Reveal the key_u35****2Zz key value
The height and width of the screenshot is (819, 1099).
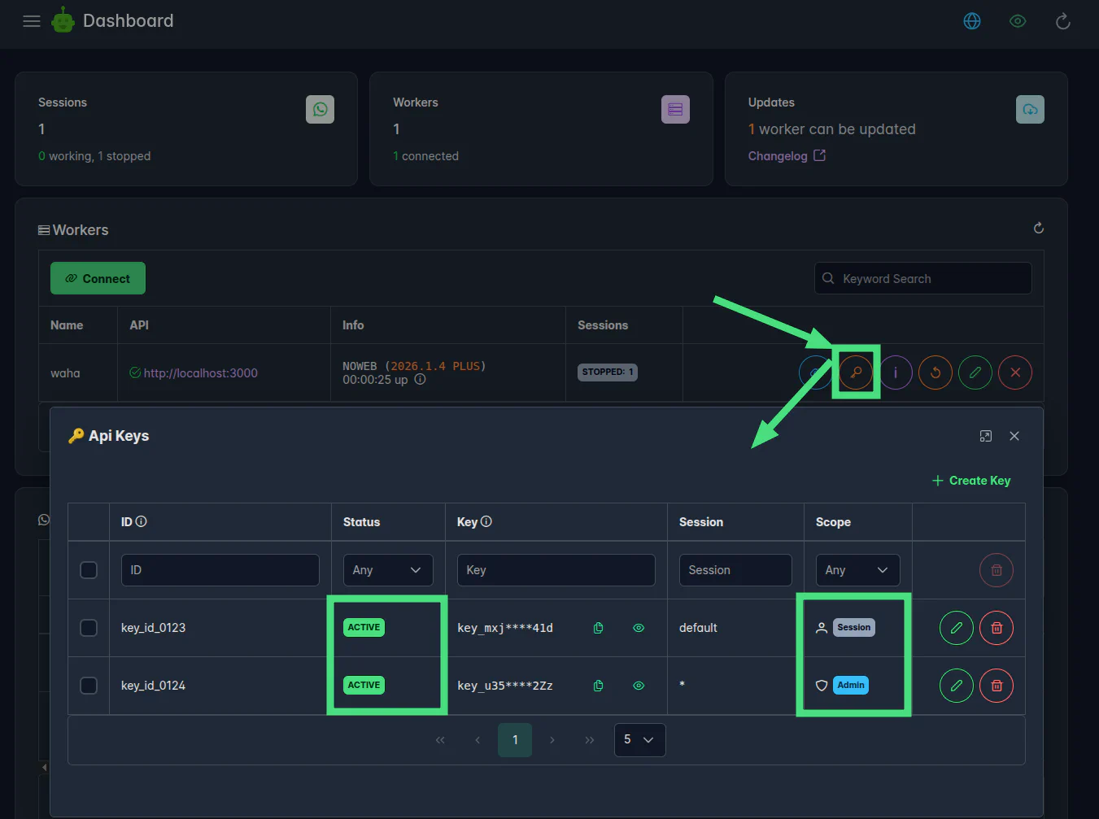pos(639,686)
